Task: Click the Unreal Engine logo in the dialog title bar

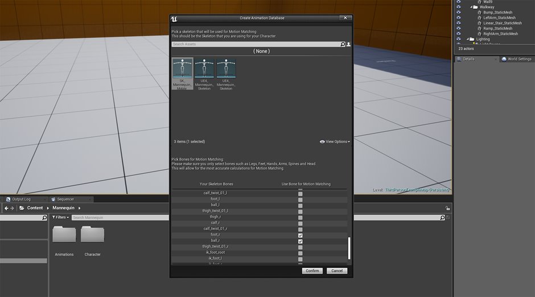Action: coord(175,18)
